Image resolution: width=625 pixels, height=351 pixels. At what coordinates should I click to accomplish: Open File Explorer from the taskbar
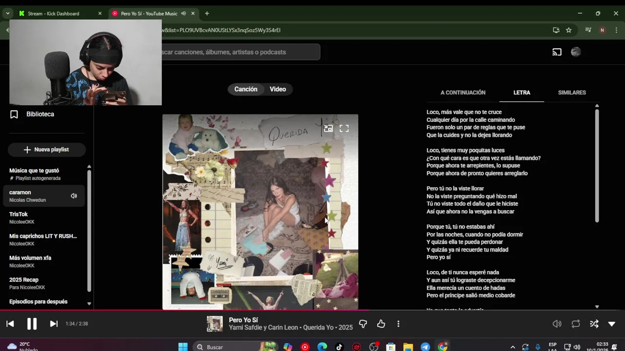coord(408,347)
